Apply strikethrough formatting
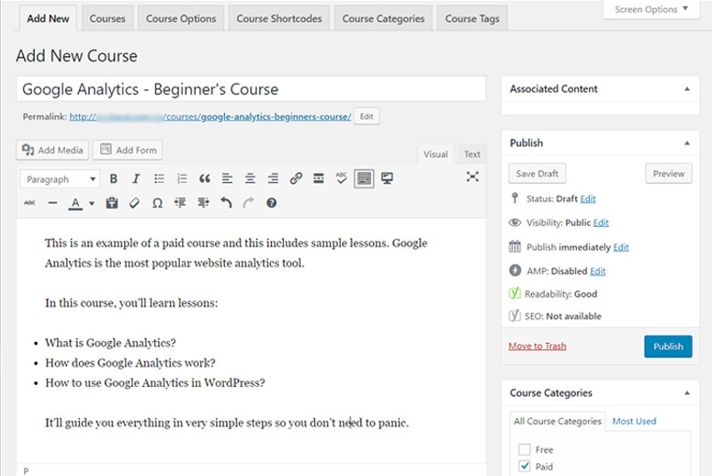Image resolution: width=712 pixels, height=476 pixels. pyautogui.click(x=29, y=203)
